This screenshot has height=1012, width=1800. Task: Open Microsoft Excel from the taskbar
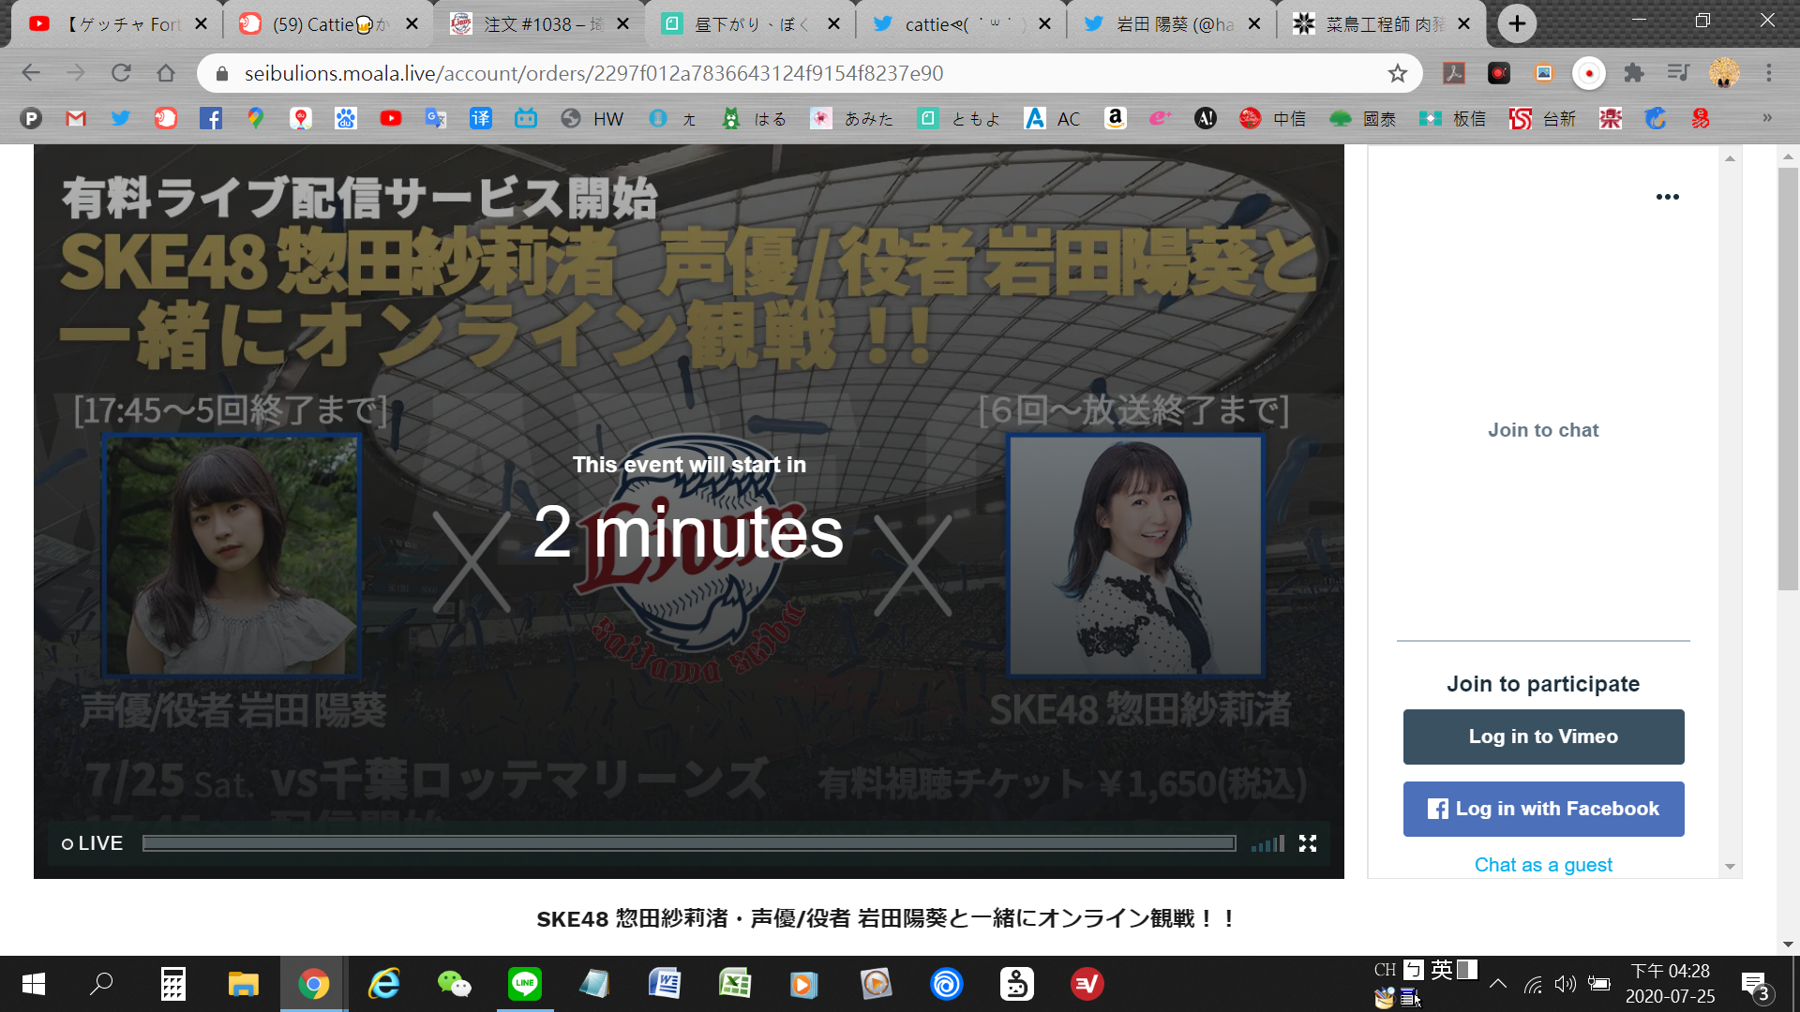735,984
